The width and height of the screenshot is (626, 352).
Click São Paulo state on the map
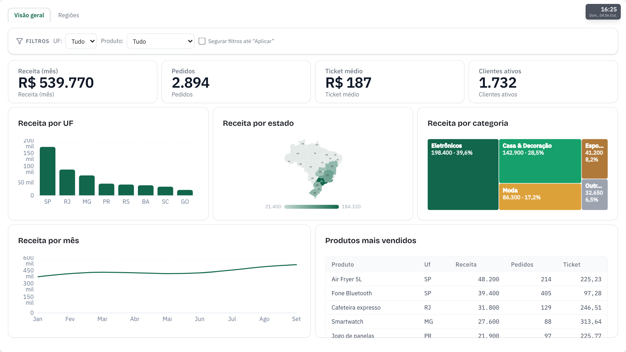pyautogui.click(x=321, y=181)
